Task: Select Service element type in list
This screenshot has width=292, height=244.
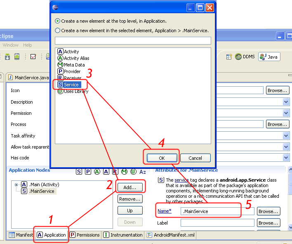Action: 69,85
